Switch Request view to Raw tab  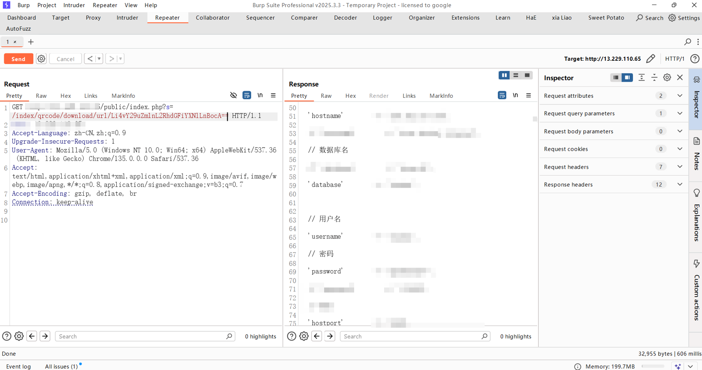point(41,96)
